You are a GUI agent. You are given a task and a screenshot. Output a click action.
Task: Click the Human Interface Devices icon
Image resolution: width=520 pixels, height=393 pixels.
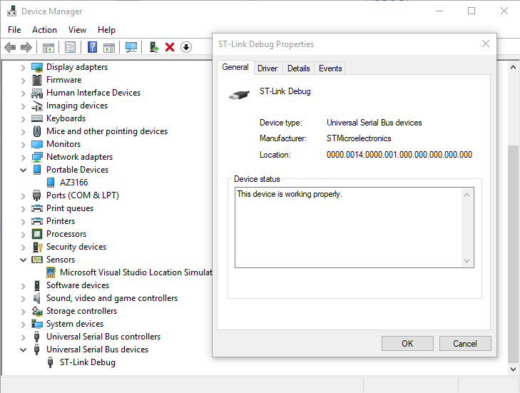click(37, 93)
